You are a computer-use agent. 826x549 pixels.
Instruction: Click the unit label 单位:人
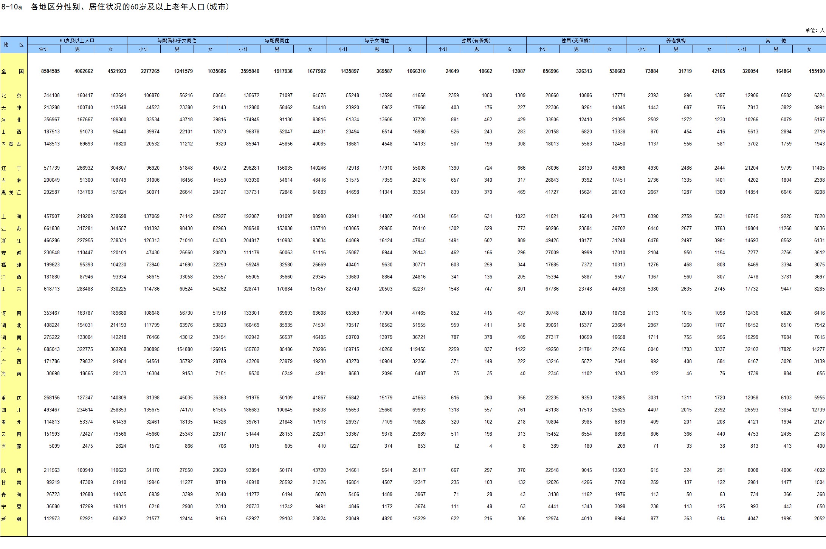pos(815,30)
